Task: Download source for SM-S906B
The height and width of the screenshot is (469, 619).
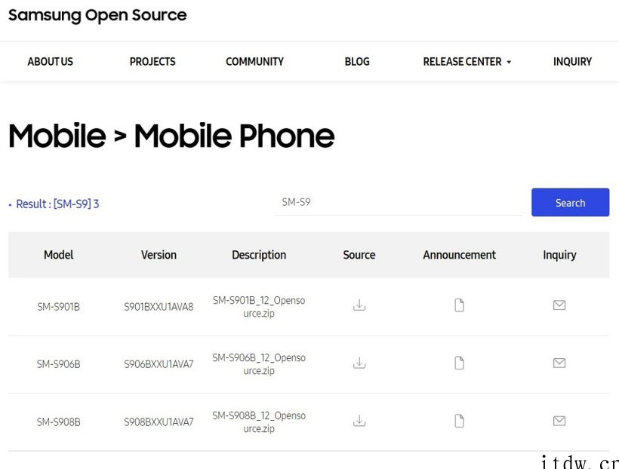Action: [x=359, y=363]
